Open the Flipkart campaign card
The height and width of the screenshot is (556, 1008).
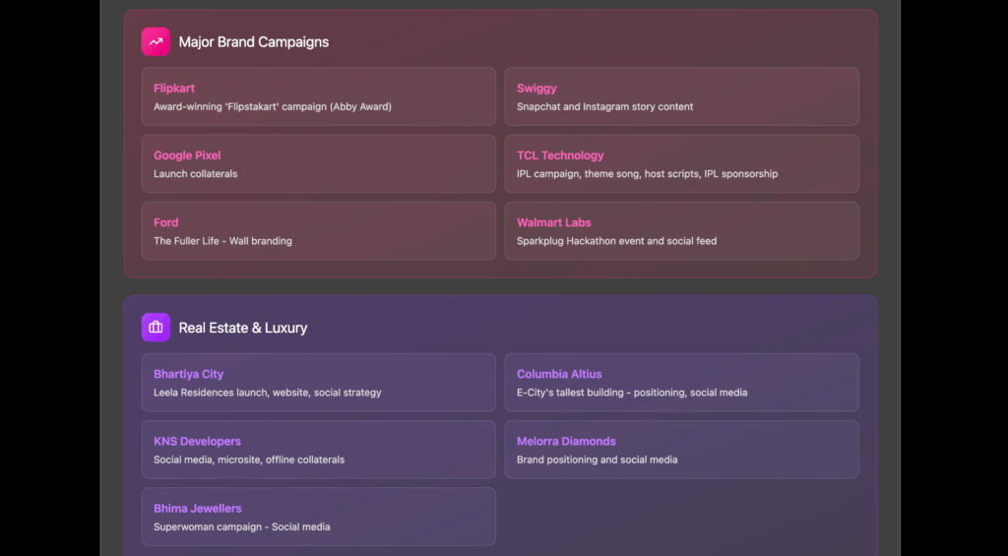click(318, 96)
